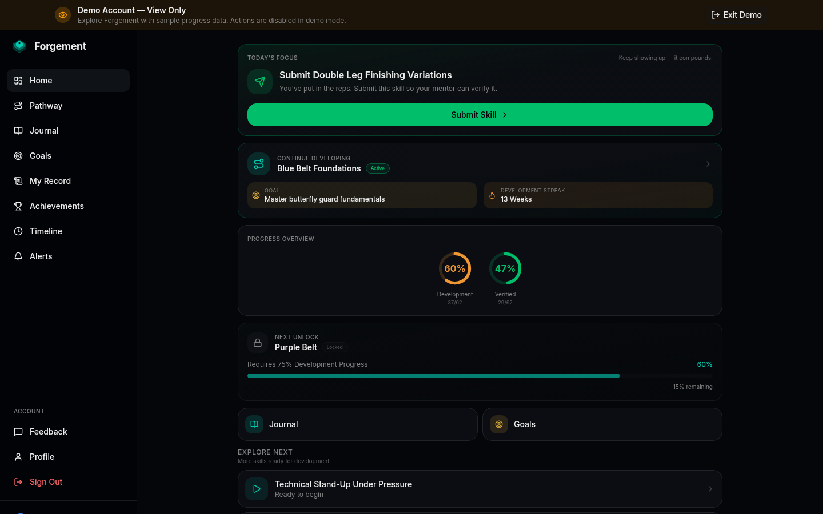Click the pathway icon in Continue Developing card
823x514 pixels.
coord(259,164)
